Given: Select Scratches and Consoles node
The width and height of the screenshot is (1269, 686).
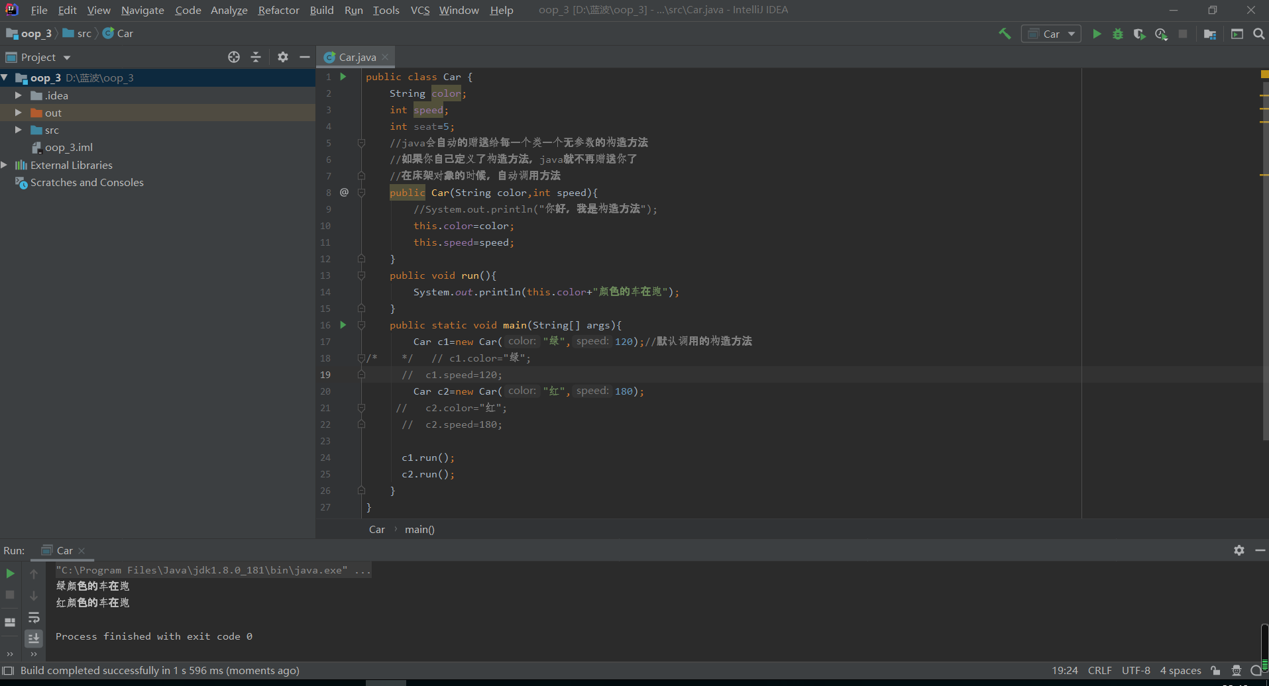Looking at the screenshot, I should click(80, 182).
